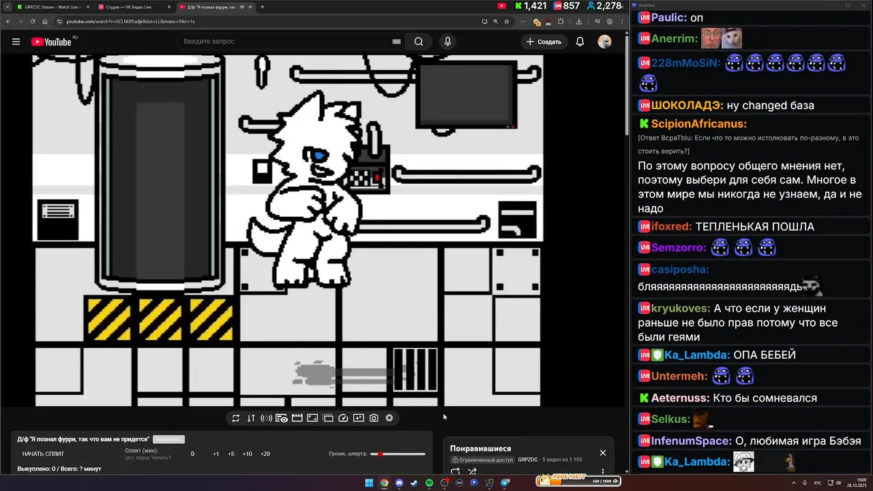Click the 'Создать' create button
The width and height of the screenshot is (873, 491).
click(544, 42)
